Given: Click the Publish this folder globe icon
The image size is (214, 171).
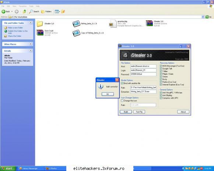Looking at the screenshot, I should [x=6, y=31].
